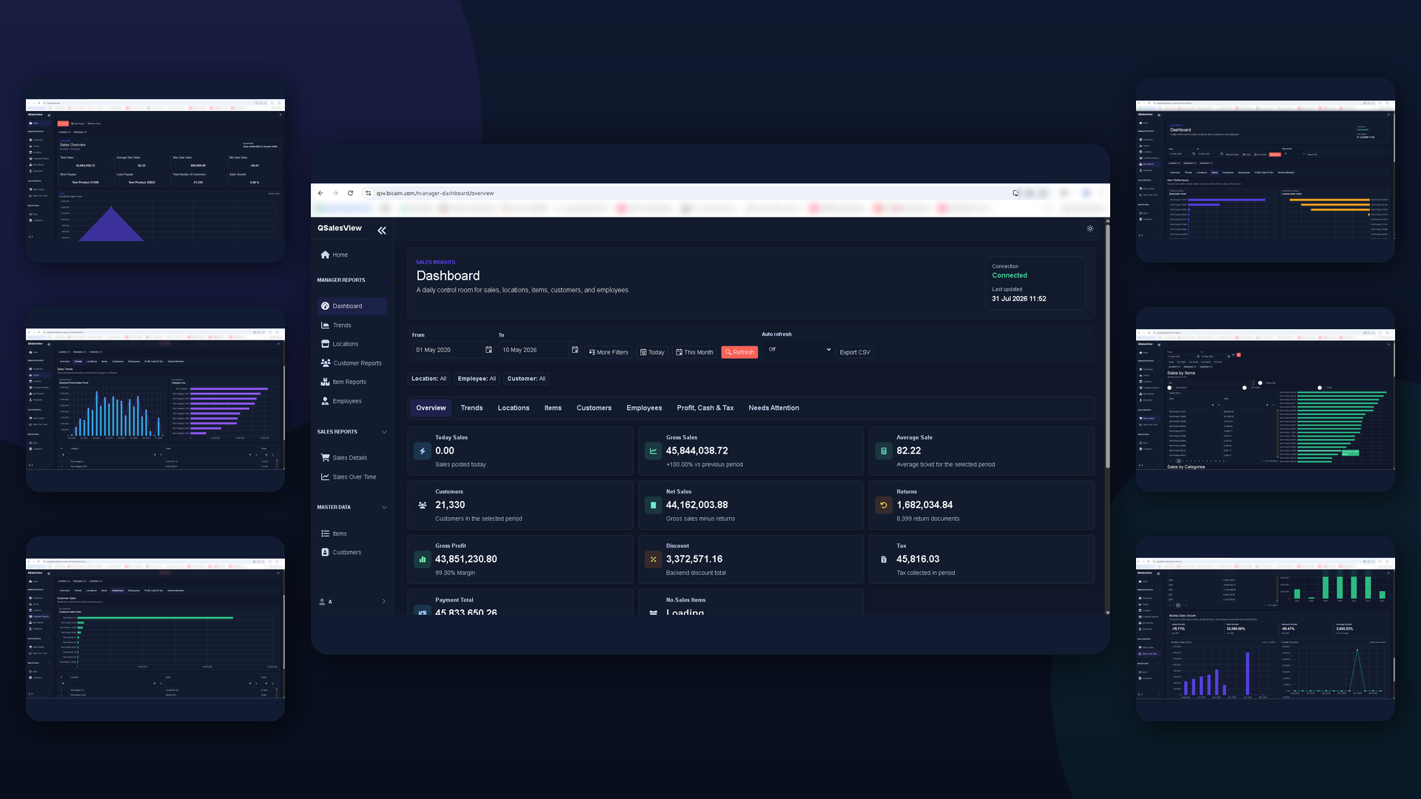Open the Customer Sales green bar thumbnail
1421x799 pixels.
pos(155,629)
